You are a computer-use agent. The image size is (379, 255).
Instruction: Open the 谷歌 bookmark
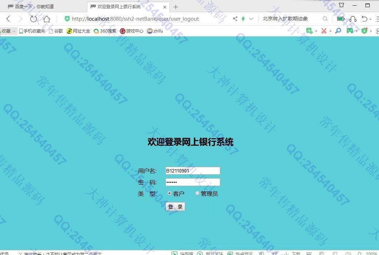[56, 31]
